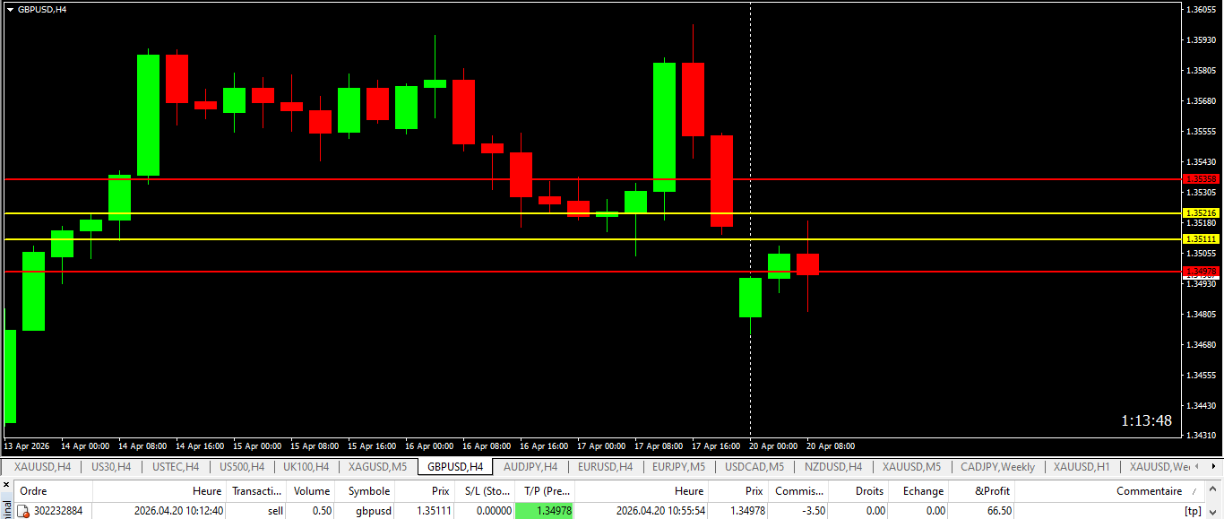Screen dimensions: 1224x519
Task: Select the USDCAD,M5 chart tab
Action: [754, 467]
